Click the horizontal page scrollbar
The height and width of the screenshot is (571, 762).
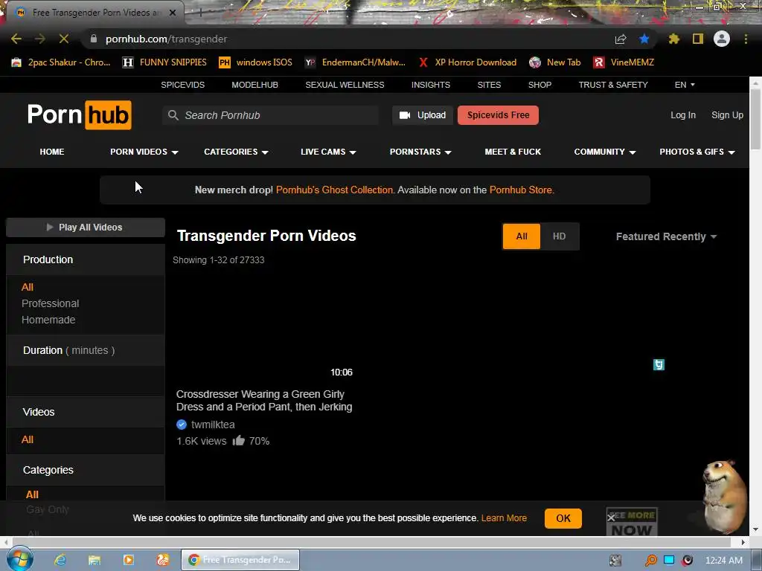tap(372, 542)
